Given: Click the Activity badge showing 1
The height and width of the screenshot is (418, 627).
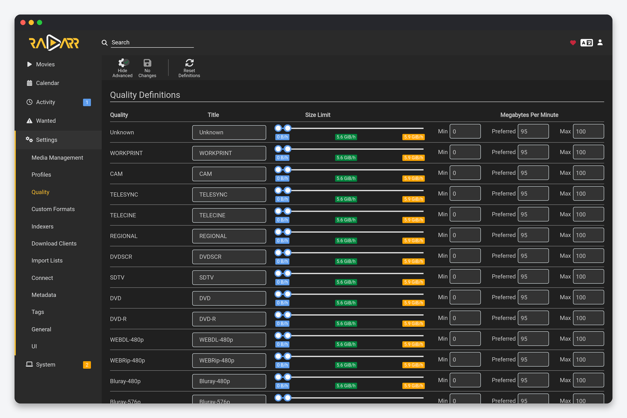Looking at the screenshot, I should coord(87,102).
